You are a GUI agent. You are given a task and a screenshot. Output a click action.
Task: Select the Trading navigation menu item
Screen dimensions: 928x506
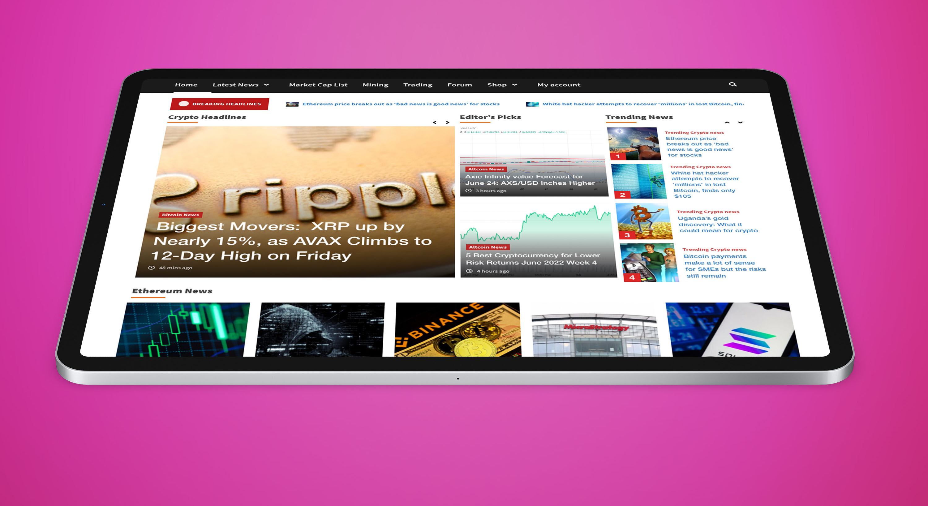[417, 84]
